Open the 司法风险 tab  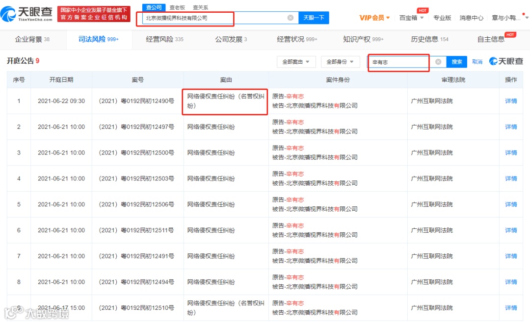tap(98, 39)
